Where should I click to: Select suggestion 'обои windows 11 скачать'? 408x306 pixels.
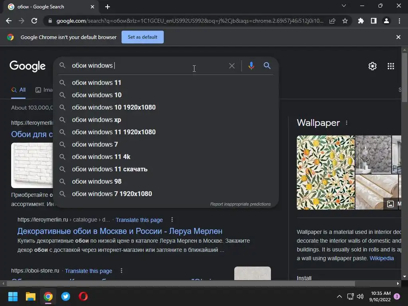(x=166, y=169)
